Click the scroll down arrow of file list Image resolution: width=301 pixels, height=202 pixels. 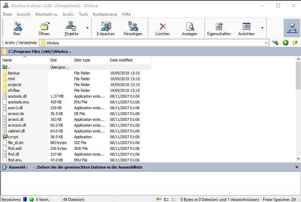(298, 159)
